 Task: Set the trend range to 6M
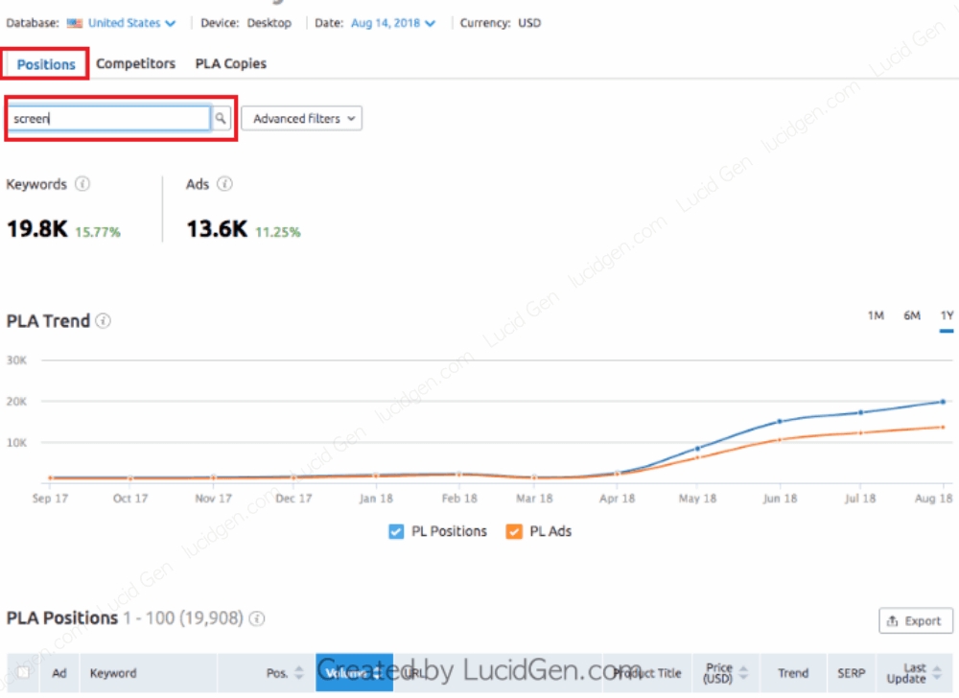click(x=911, y=315)
